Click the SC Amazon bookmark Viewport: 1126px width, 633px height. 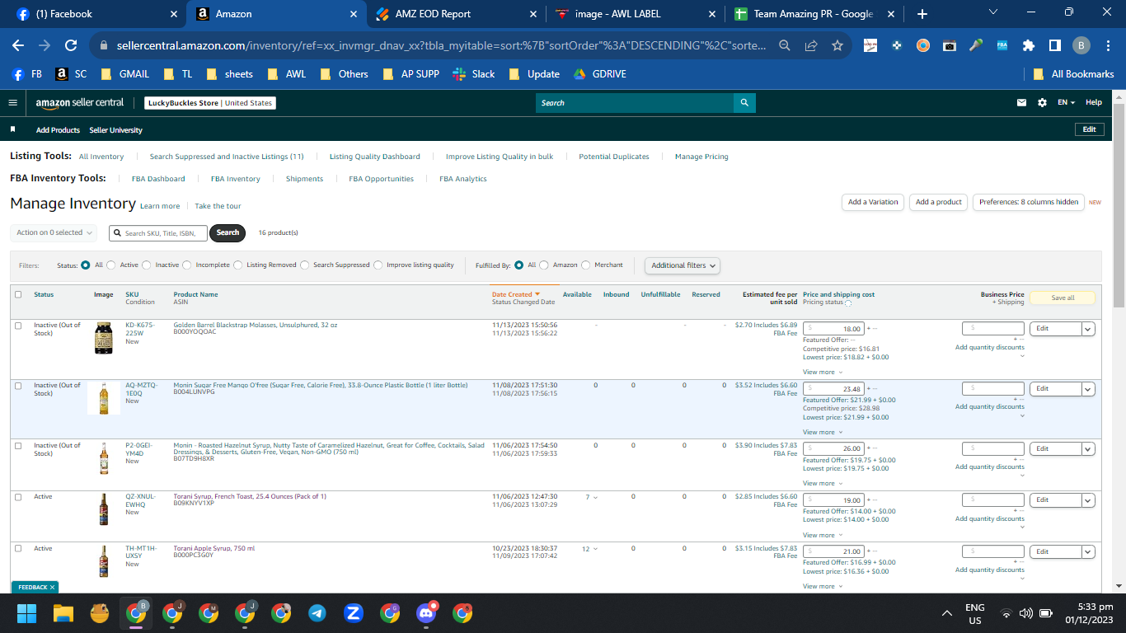[71, 73]
